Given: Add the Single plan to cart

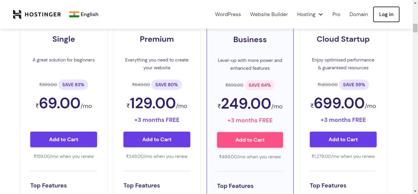Looking at the screenshot, I should coord(64,139).
